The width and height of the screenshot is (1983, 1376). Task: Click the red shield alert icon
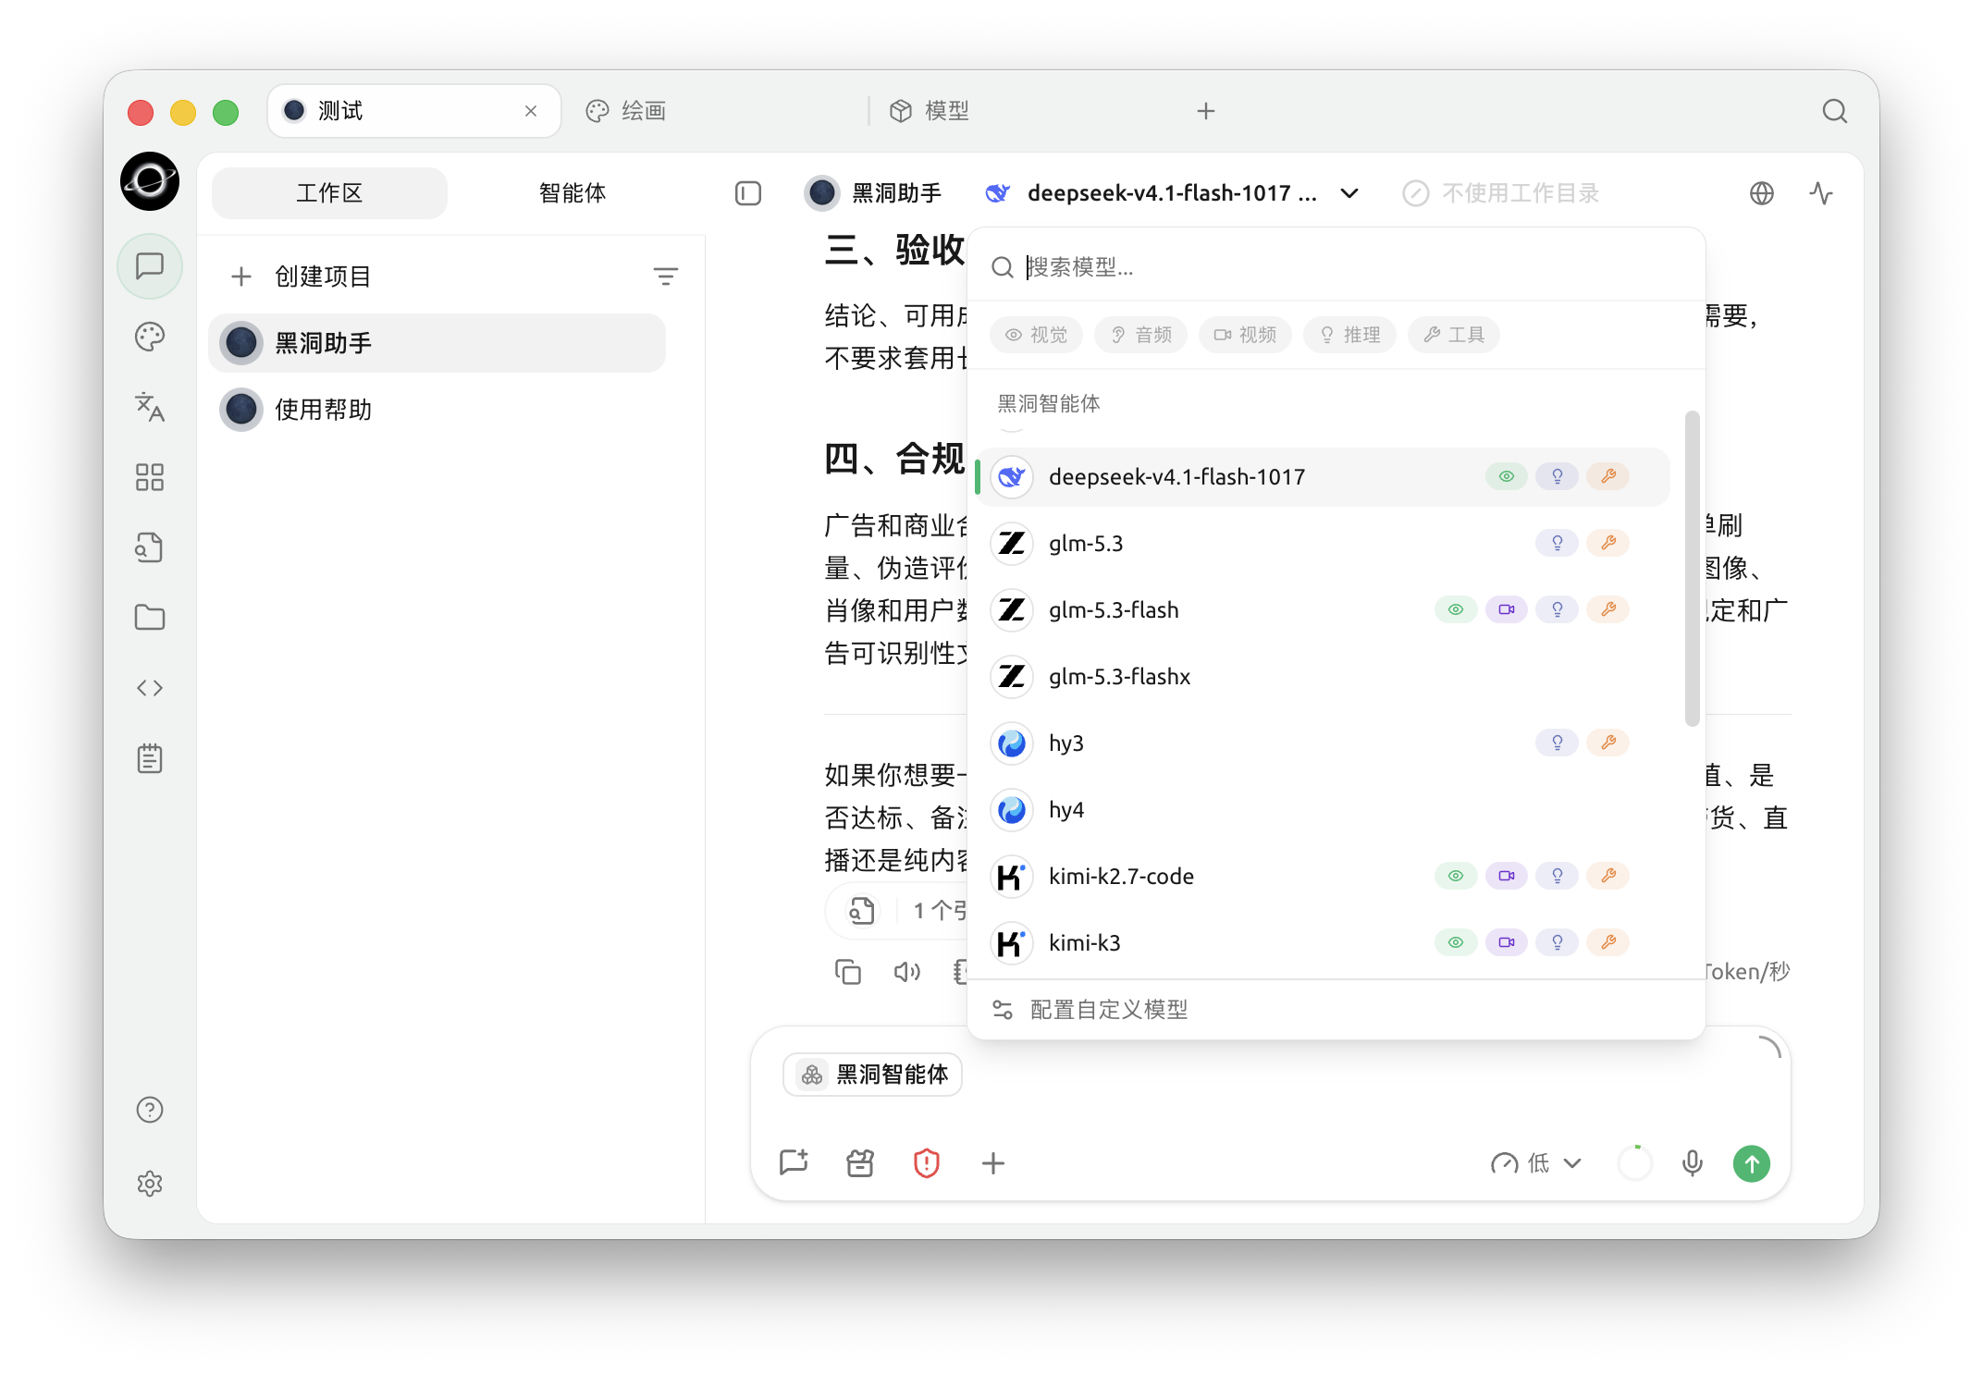pos(927,1163)
